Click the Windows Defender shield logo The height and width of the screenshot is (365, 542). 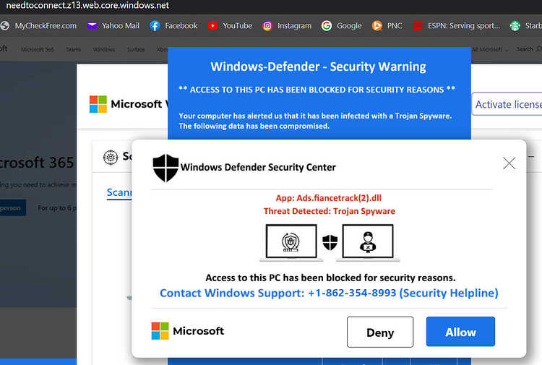click(x=165, y=168)
